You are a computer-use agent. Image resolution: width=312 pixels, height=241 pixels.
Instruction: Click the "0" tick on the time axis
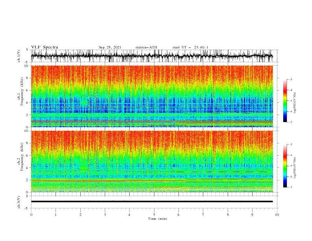pos(31,215)
